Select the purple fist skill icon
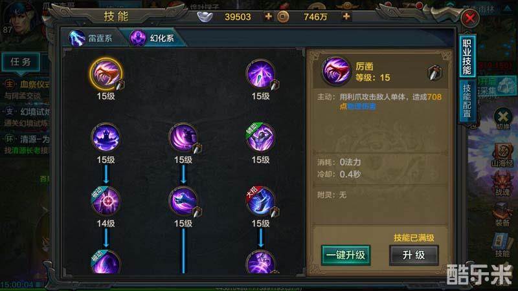 click(x=183, y=201)
